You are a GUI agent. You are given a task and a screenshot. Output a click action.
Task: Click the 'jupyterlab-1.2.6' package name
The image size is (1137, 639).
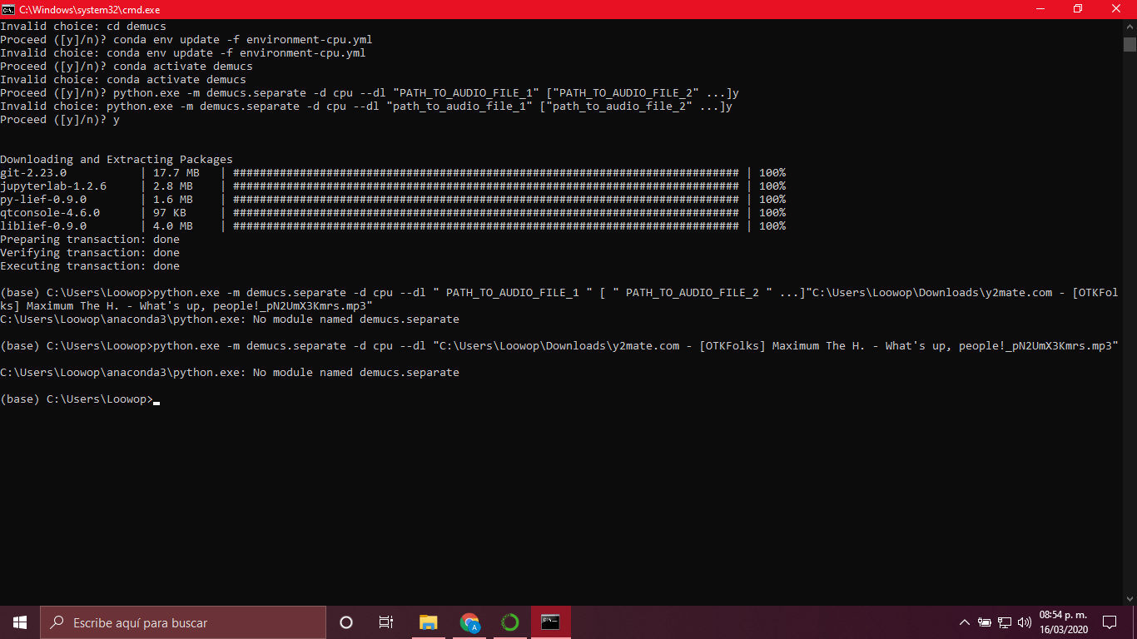click(x=53, y=186)
